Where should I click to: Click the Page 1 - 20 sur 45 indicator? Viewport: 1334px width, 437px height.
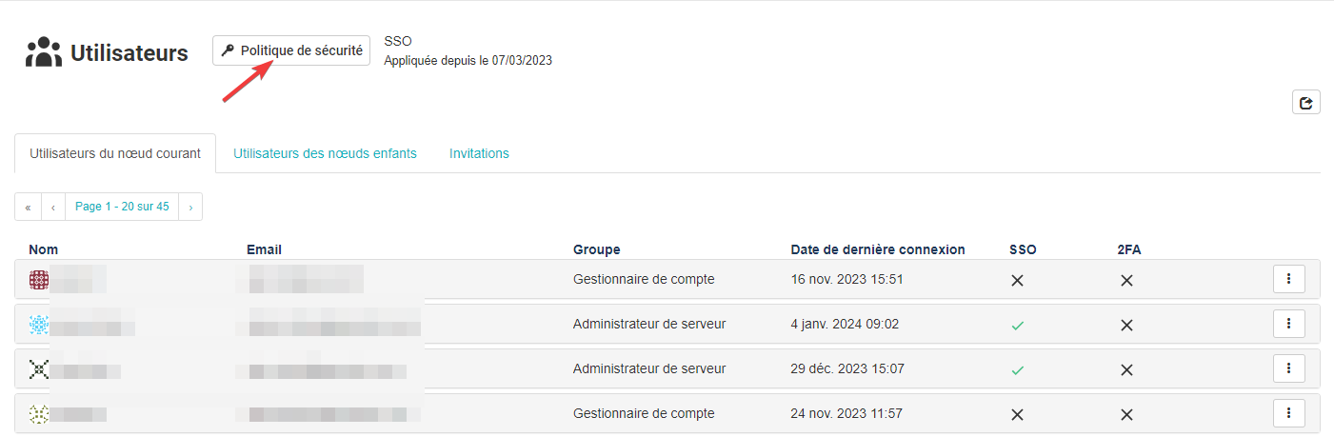pos(122,207)
